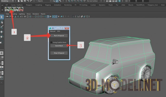Image resolution: width=166 pixels, height=97 pixels.
Task: Click the shelf options circle icon
Action: pyautogui.click(x=2, y=10)
